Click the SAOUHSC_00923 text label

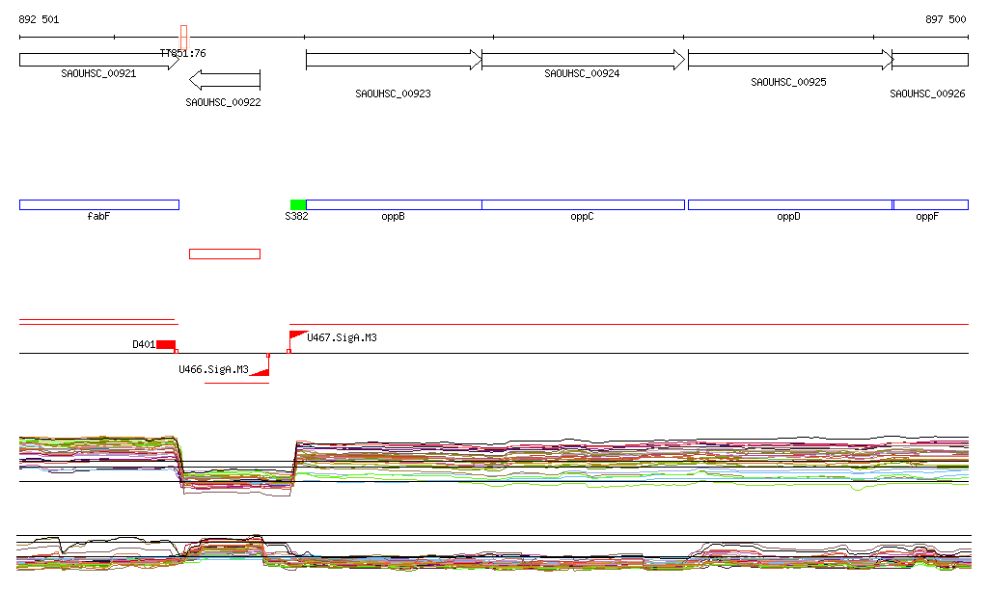tap(393, 94)
